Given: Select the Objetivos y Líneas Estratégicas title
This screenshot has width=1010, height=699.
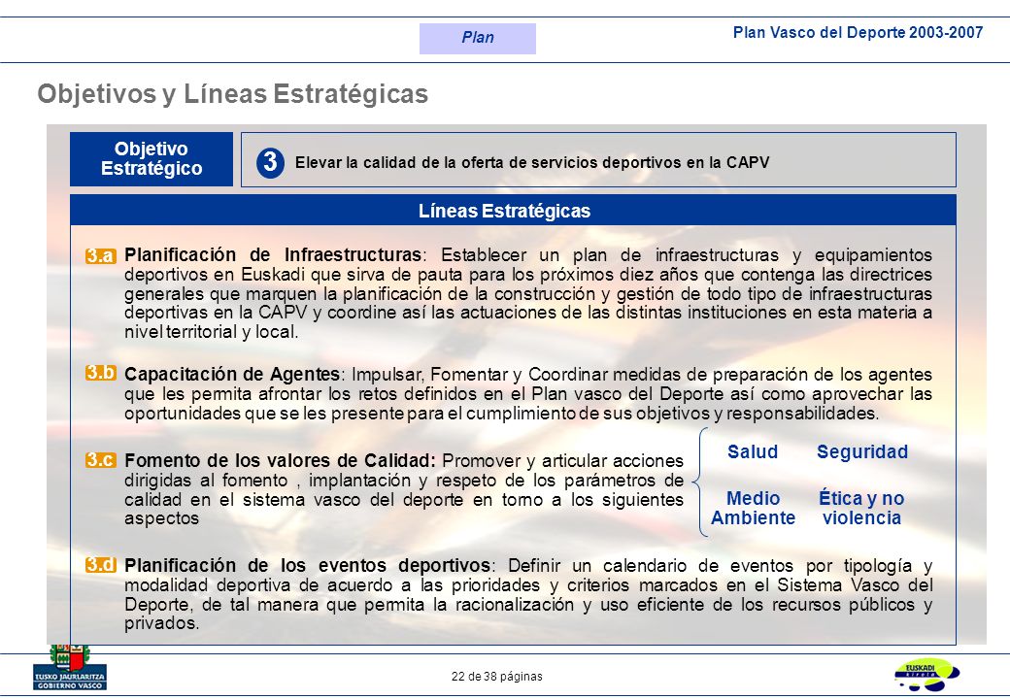Looking at the screenshot, I should coord(232,94).
